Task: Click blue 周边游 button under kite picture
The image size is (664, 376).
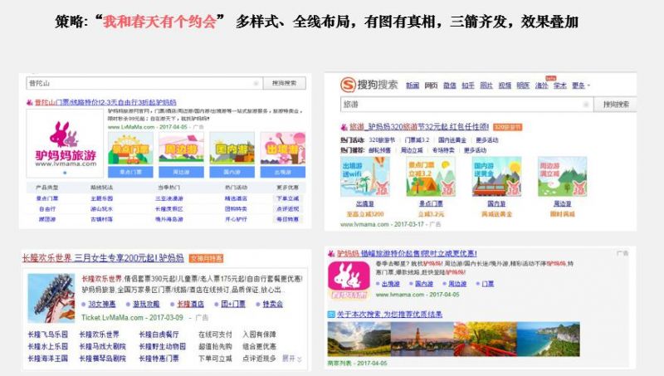Action: pos(181,172)
